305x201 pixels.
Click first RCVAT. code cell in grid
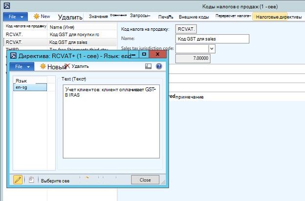pyautogui.click(x=14, y=35)
